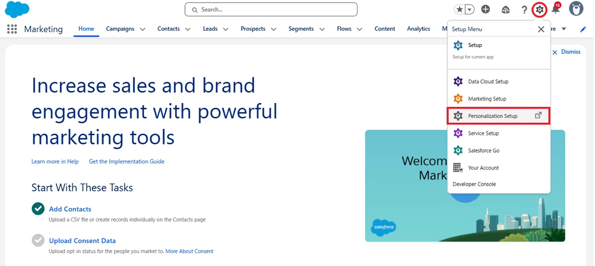Click the Setup gear icon in menu
The image size is (595, 266).
pyautogui.click(x=458, y=45)
